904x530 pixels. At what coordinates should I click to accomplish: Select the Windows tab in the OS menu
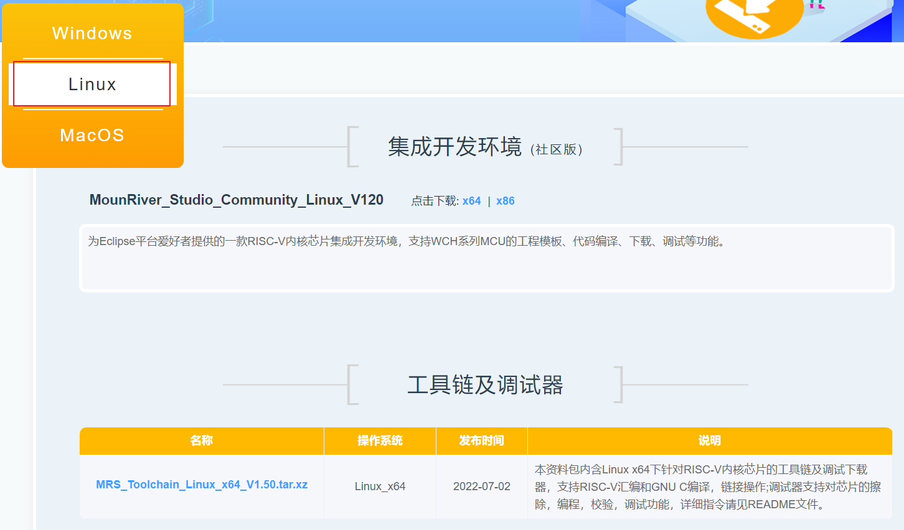92,33
